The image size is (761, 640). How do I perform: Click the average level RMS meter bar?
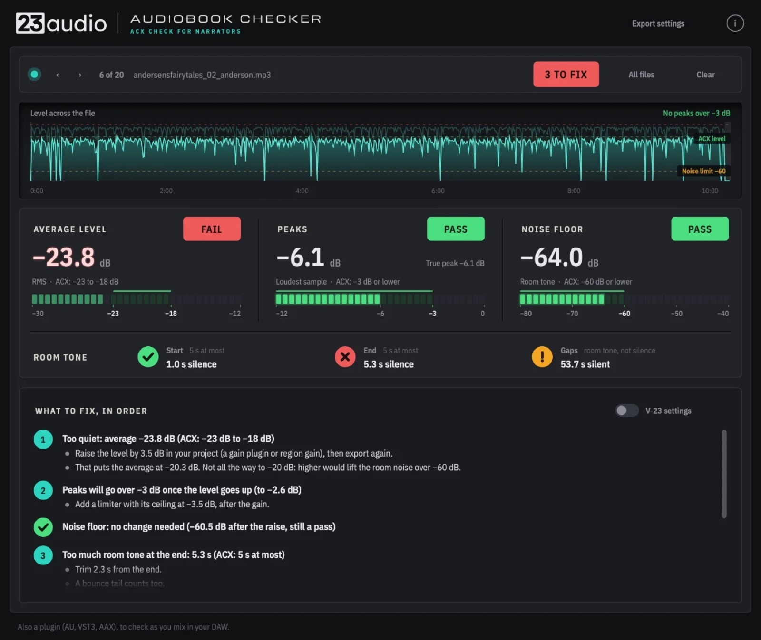137,299
